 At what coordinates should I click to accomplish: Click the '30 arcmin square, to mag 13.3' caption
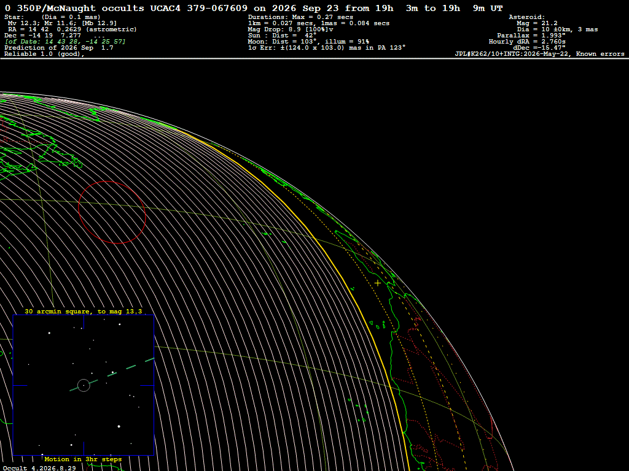[84, 311]
